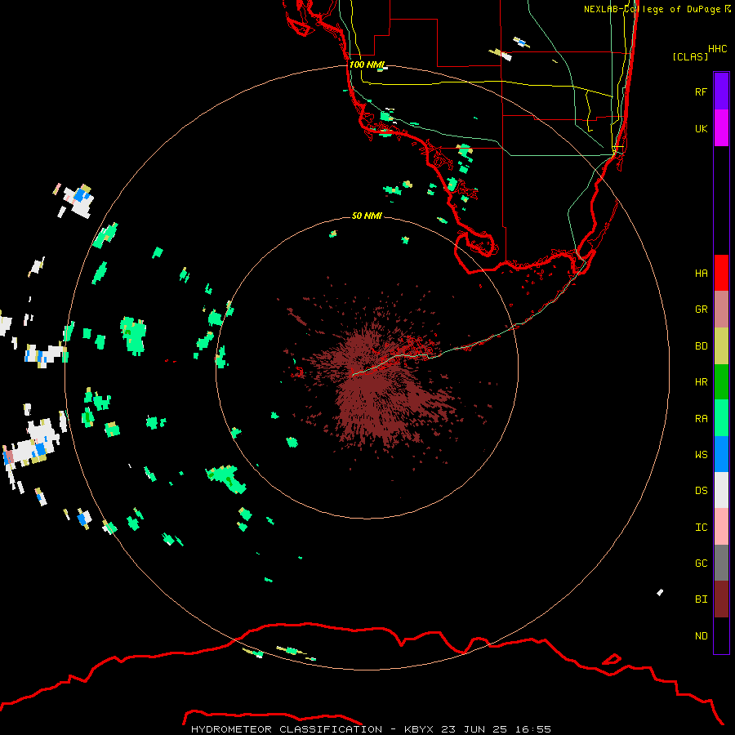Click the GC gray legend swatch
This screenshot has height=735, width=735.
point(721,563)
